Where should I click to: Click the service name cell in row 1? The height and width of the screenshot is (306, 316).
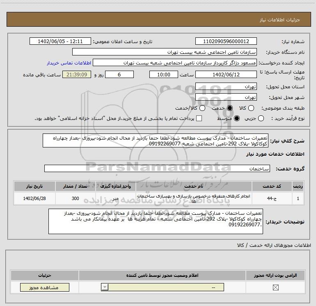point(194,198)
